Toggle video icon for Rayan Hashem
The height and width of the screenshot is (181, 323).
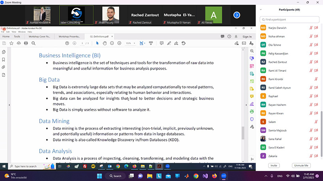pos(317,104)
